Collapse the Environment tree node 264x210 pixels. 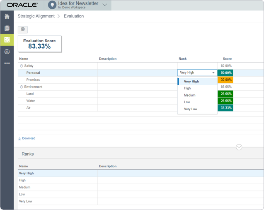(22, 87)
